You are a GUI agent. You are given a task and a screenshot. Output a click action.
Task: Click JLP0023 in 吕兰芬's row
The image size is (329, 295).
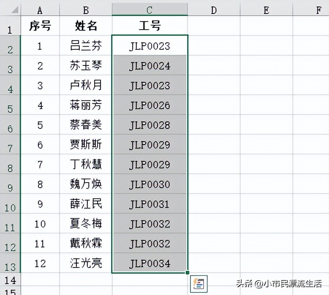[x=150, y=45]
